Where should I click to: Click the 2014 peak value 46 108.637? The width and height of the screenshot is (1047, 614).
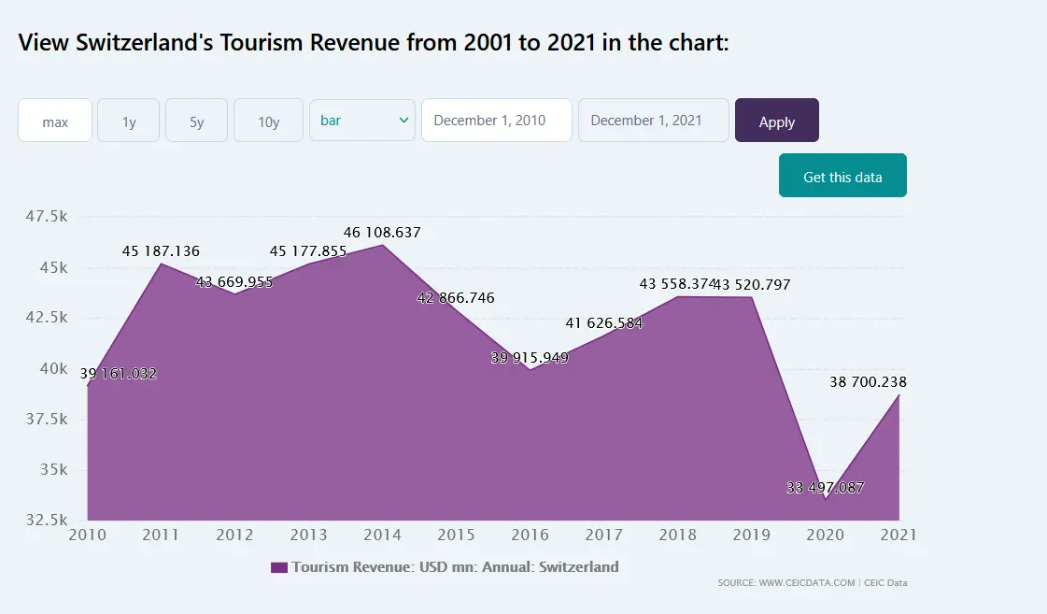click(382, 233)
